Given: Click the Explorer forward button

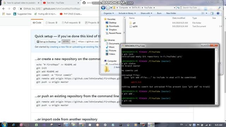Looking at the screenshot, I should (108, 8).
